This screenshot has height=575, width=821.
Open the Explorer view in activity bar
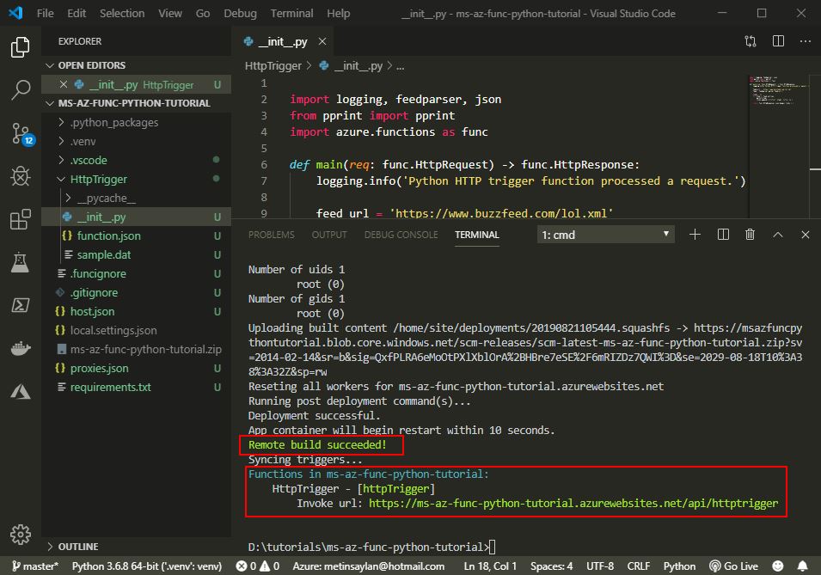point(21,47)
